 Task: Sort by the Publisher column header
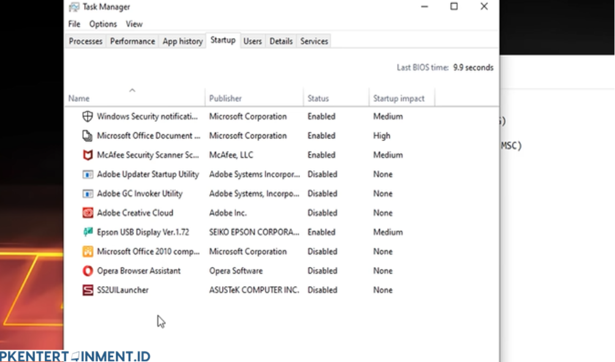click(x=254, y=98)
